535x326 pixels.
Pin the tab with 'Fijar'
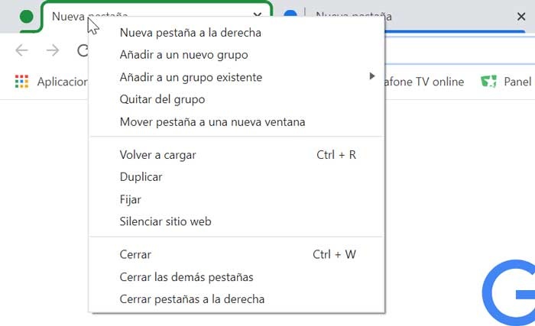(131, 199)
